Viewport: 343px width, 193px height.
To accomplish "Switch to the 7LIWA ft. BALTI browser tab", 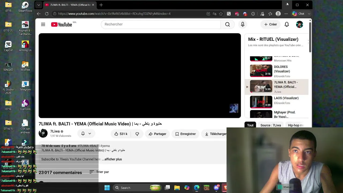I will pyautogui.click(x=70, y=5).
